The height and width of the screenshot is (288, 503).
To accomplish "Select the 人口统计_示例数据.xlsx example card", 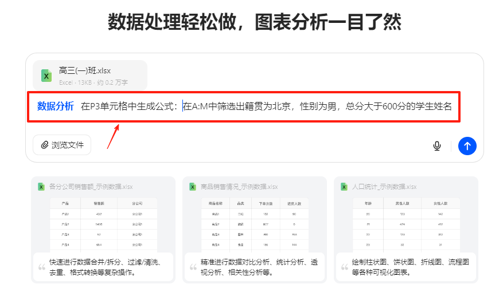I will click(406, 230).
